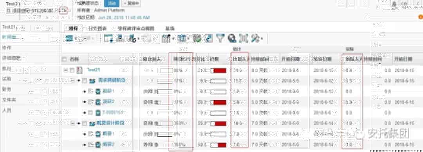The height and width of the screenshot is (152, 423).
Task: Open 财务 in the left sidebar
Action: [x=7, y=89]
